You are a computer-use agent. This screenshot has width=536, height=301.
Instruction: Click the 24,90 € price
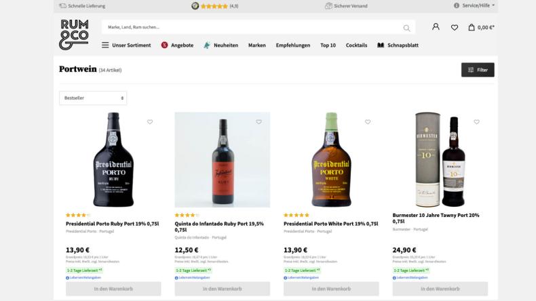point(404,250)
